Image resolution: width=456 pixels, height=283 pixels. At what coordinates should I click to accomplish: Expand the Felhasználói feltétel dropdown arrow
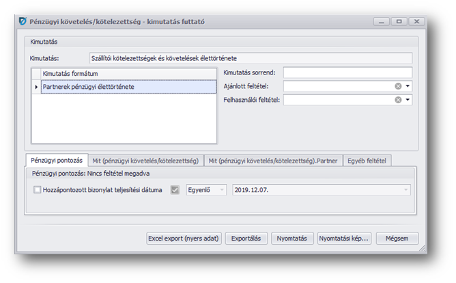408,100
